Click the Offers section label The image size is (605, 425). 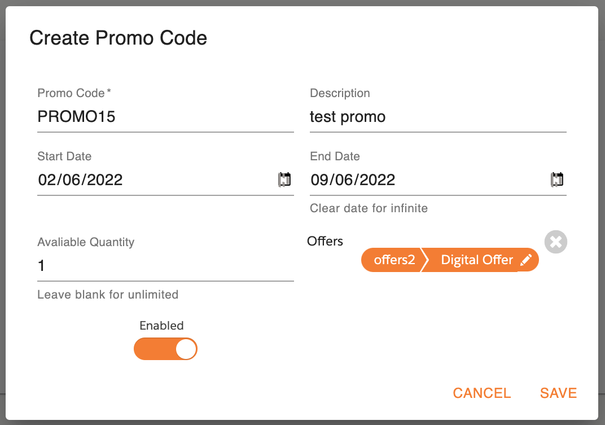coord(325,242)
